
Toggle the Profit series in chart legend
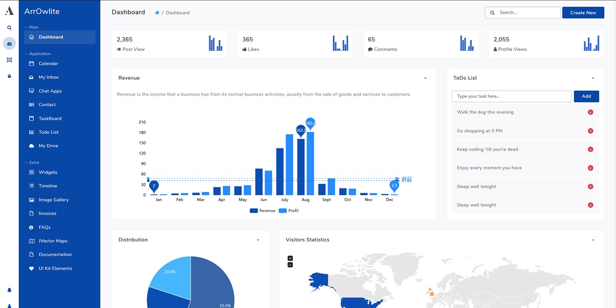(x=289, y=211)
